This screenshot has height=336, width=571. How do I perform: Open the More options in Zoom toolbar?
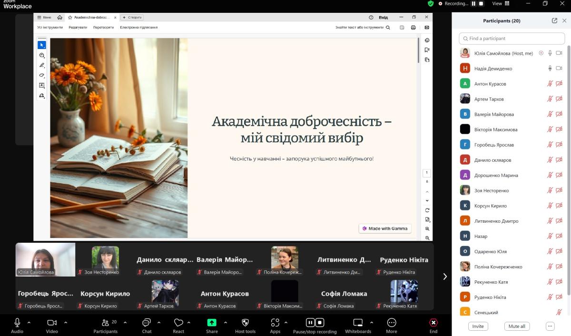click(392, 326)
